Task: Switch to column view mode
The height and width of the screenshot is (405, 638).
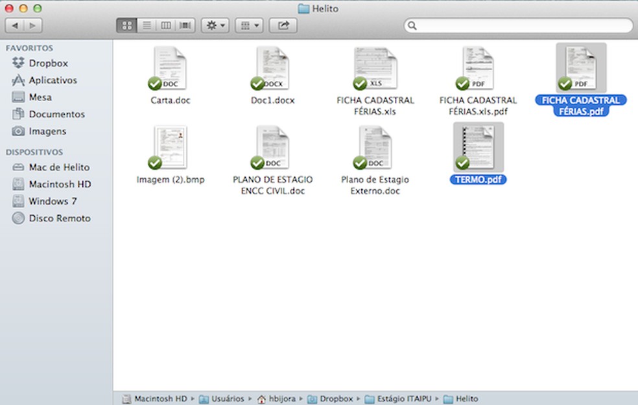Action: [x=165, y=26]
